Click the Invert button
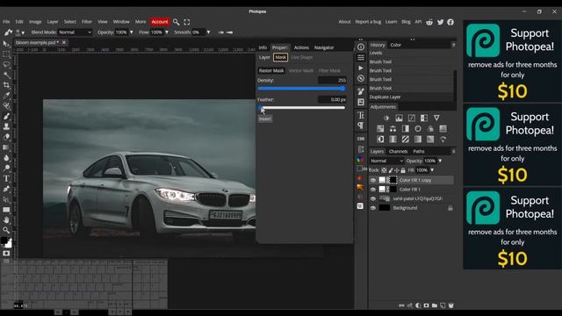This screenshot has width=562, height=316. [x=265, y=119]
